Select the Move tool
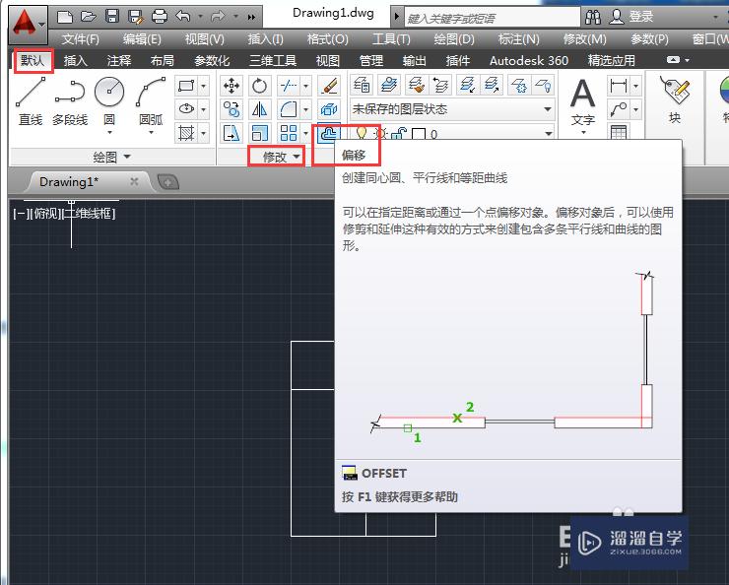Image resolution: width=729 pixels, height=585 pixels. (x=232, y=86)
